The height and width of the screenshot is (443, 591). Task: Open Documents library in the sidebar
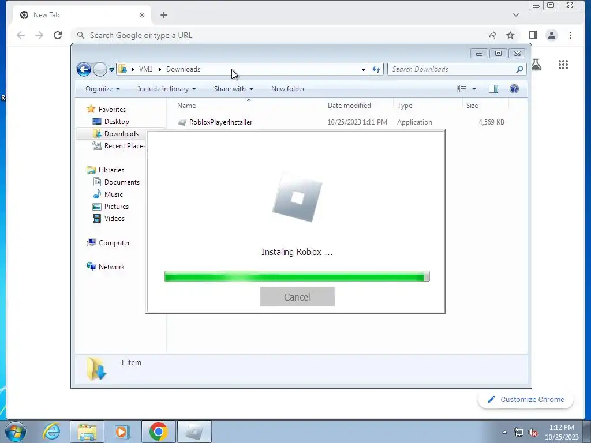point(122,182)
